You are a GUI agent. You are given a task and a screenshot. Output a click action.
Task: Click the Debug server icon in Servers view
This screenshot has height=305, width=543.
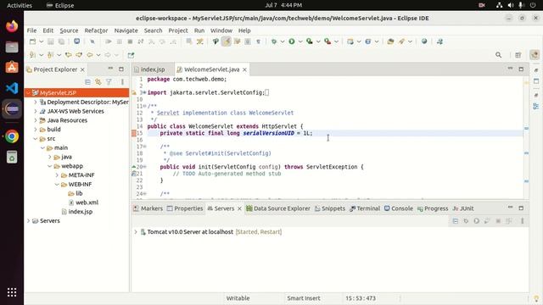click(x=466, y=221)
